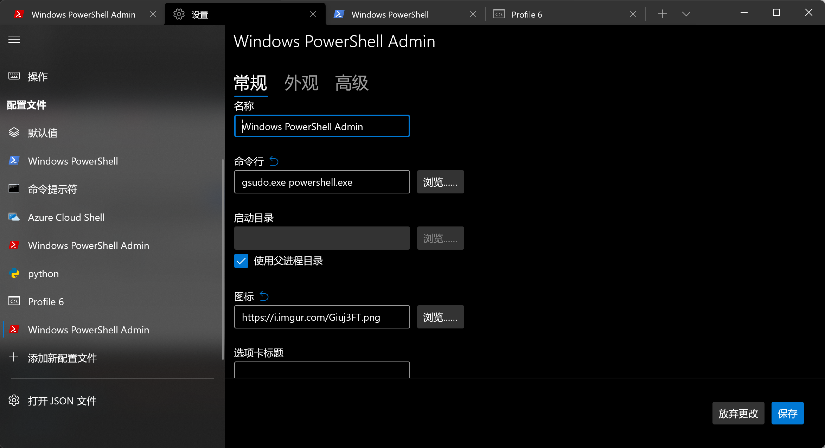Open the python profile settings
Image resolution: width=825 pixels, height=448 pixels.
pos(43,274)
